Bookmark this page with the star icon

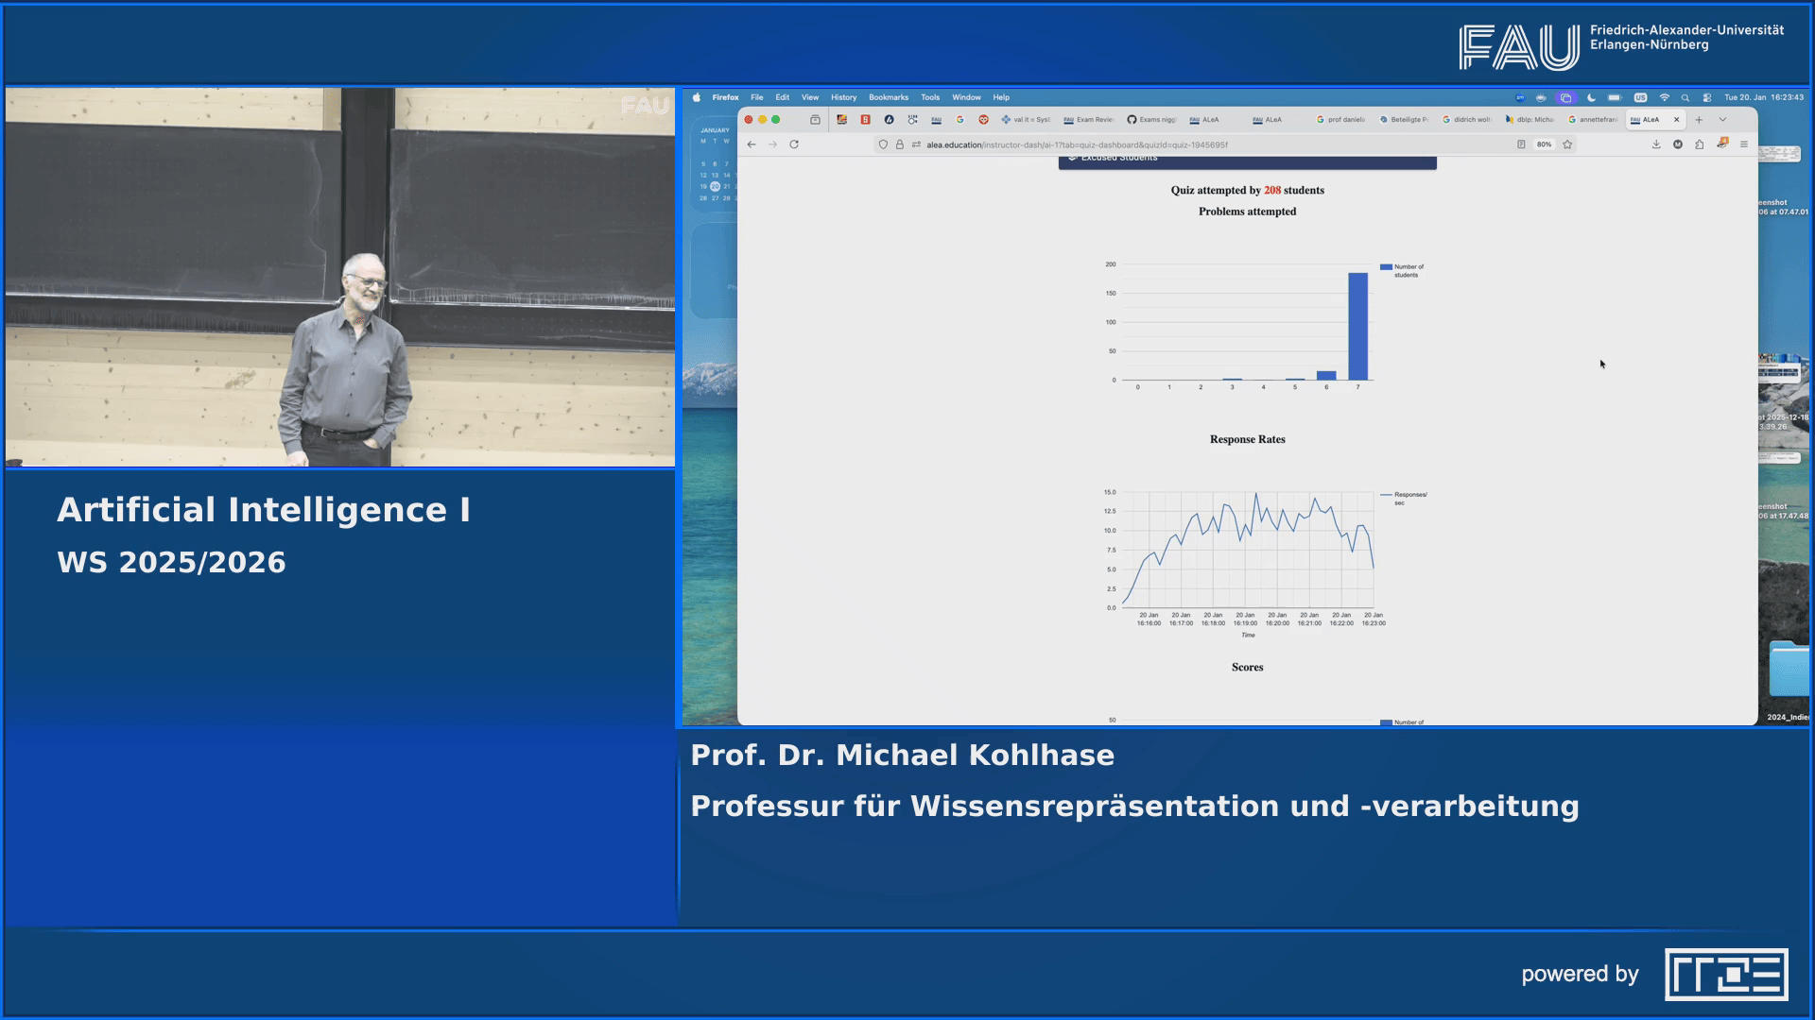click(x=1567, y=144)
